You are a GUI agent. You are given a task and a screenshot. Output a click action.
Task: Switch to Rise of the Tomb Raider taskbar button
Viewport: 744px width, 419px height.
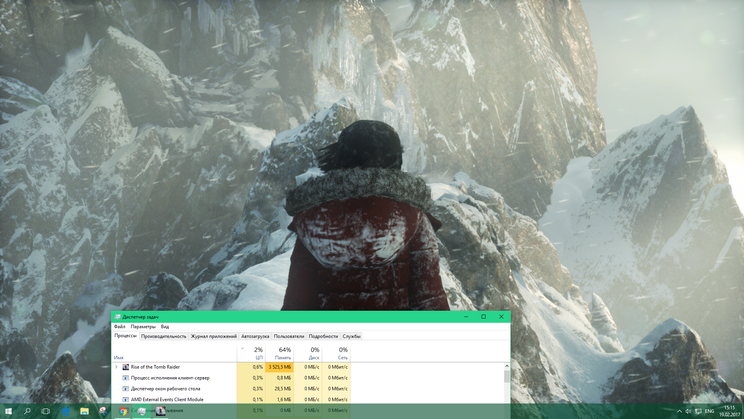(160, 411)
